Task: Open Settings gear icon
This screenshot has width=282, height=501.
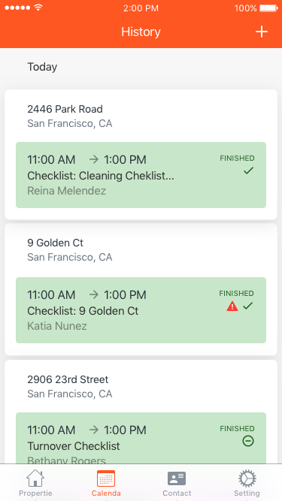Action: pos(247,478)
